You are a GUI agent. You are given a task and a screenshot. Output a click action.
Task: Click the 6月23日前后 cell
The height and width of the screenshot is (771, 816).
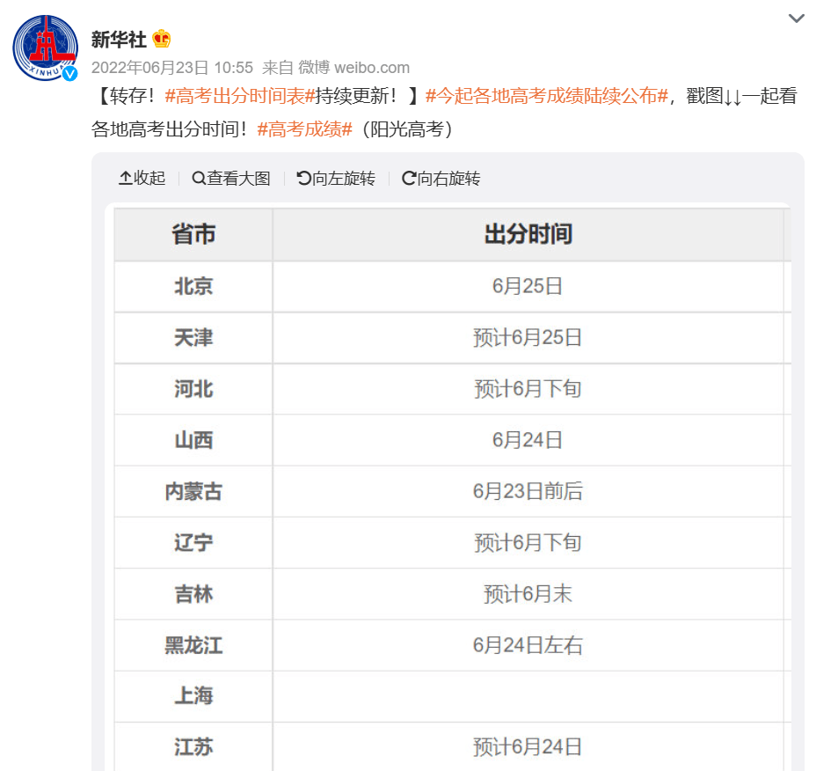528,491
